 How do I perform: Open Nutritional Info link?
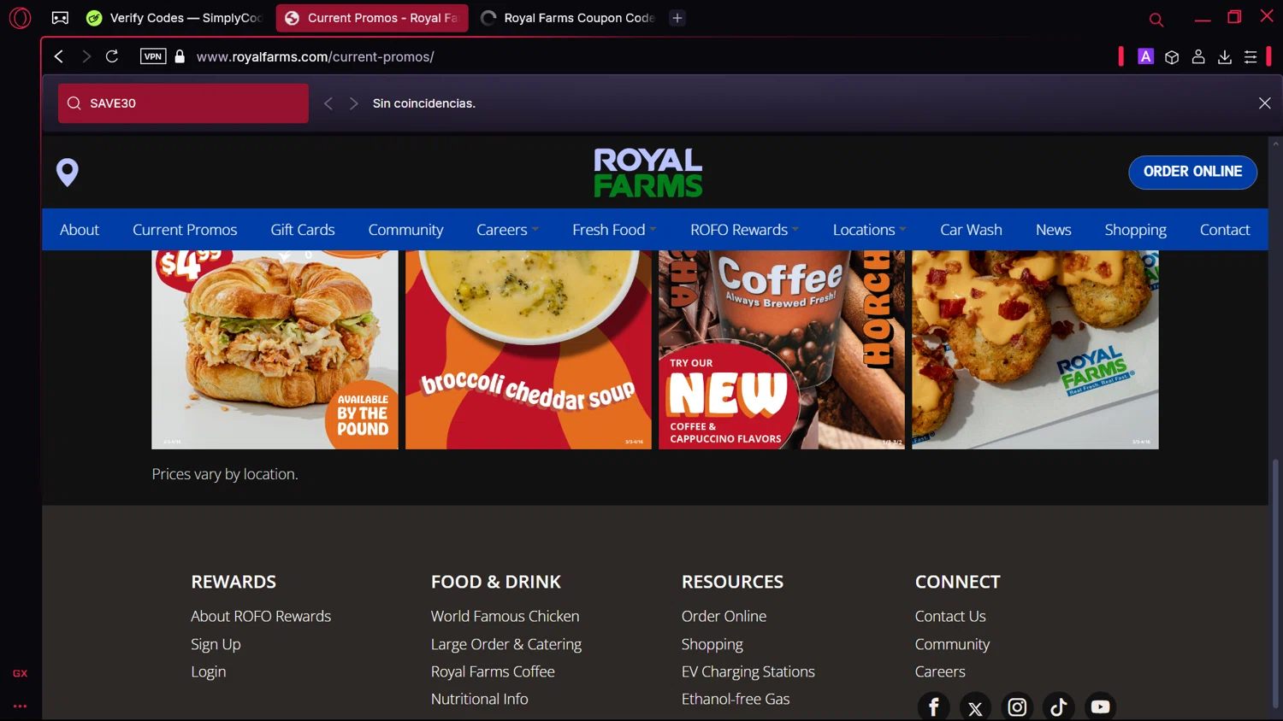pyautogui.click(x=479, y=699)
